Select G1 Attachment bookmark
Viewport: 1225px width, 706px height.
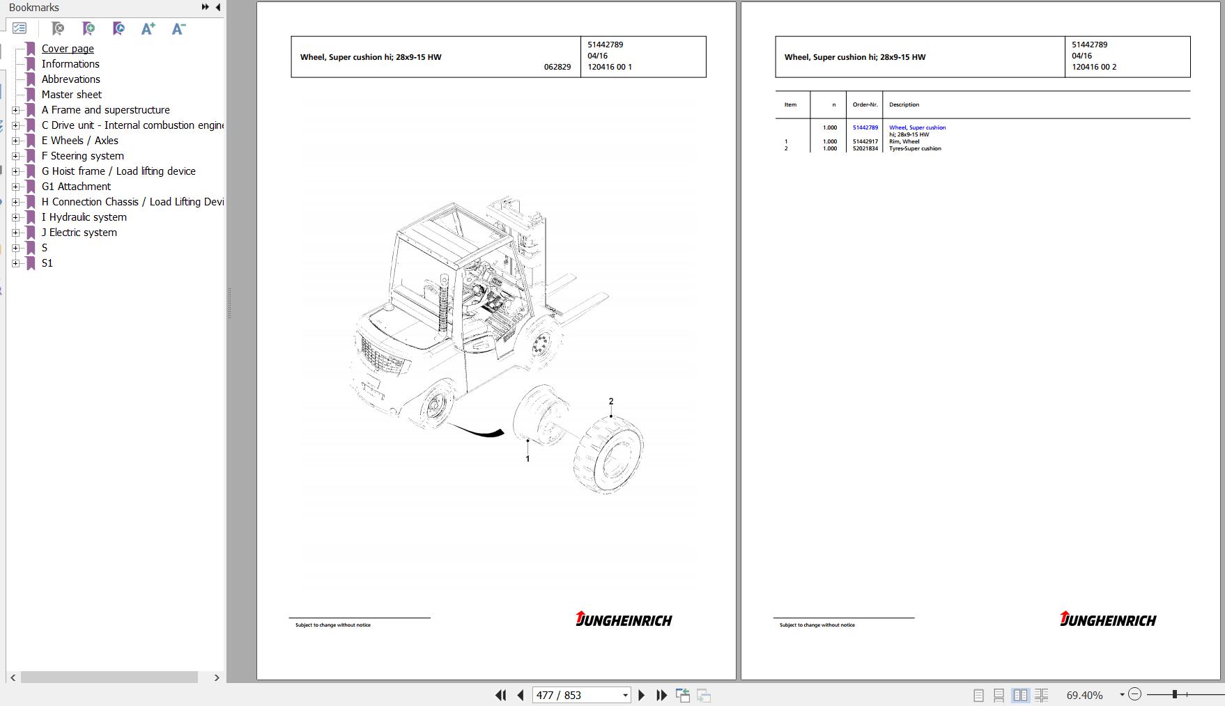click(76, 187)
